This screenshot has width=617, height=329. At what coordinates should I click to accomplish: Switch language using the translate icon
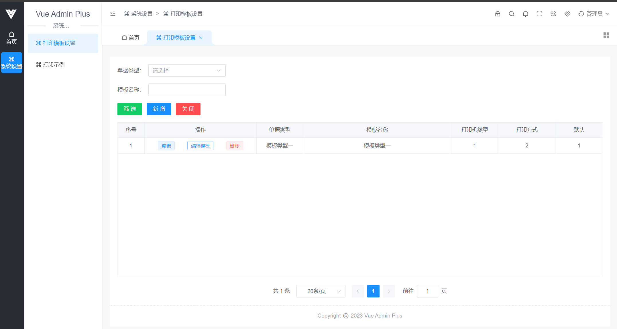point(553,14)
